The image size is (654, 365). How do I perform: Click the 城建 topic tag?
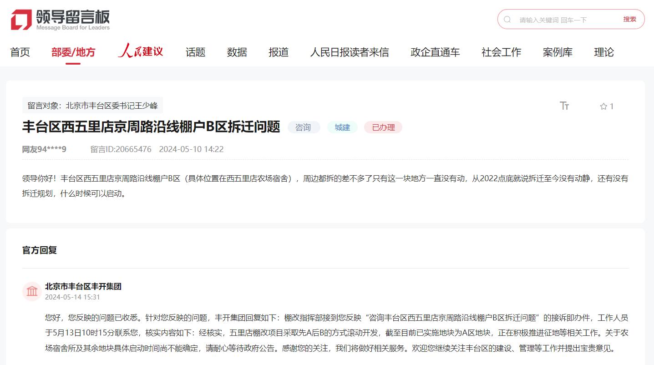pos(342,127)
